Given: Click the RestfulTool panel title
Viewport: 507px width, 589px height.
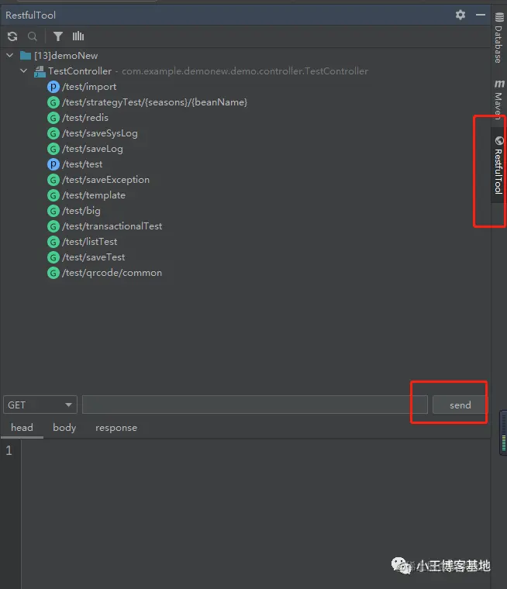Looking at the screenshot, I should point(30,15).
